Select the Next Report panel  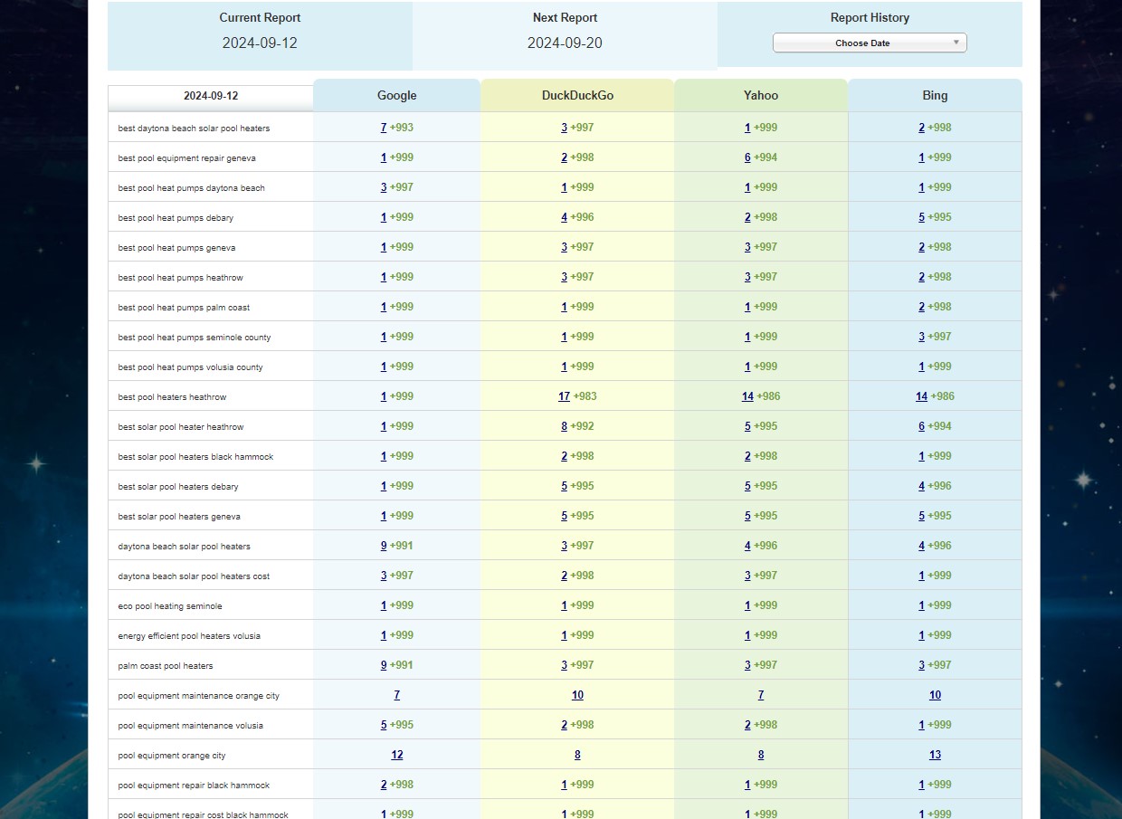pyautogui.click(x=565, y=35)
